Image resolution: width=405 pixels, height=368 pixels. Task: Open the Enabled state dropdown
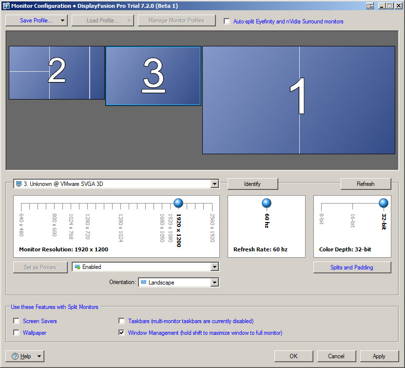[214, 267]
